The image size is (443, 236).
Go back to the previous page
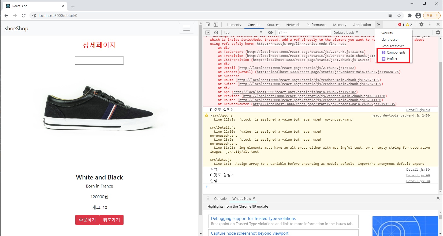[x=6, y=16]
